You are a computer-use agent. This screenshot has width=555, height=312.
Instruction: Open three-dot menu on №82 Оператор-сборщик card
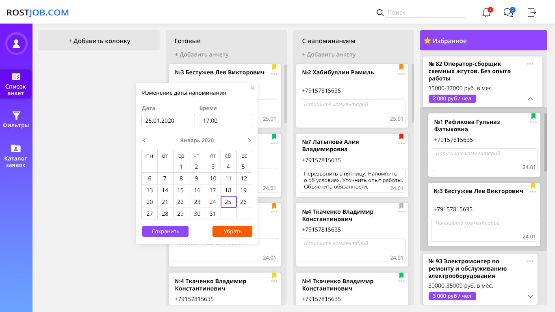pos(530,64)
